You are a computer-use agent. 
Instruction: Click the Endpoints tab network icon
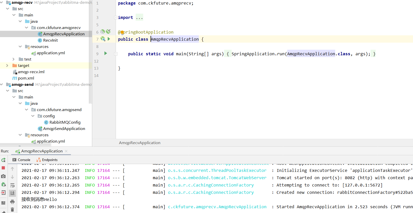[x=39, y=160]
